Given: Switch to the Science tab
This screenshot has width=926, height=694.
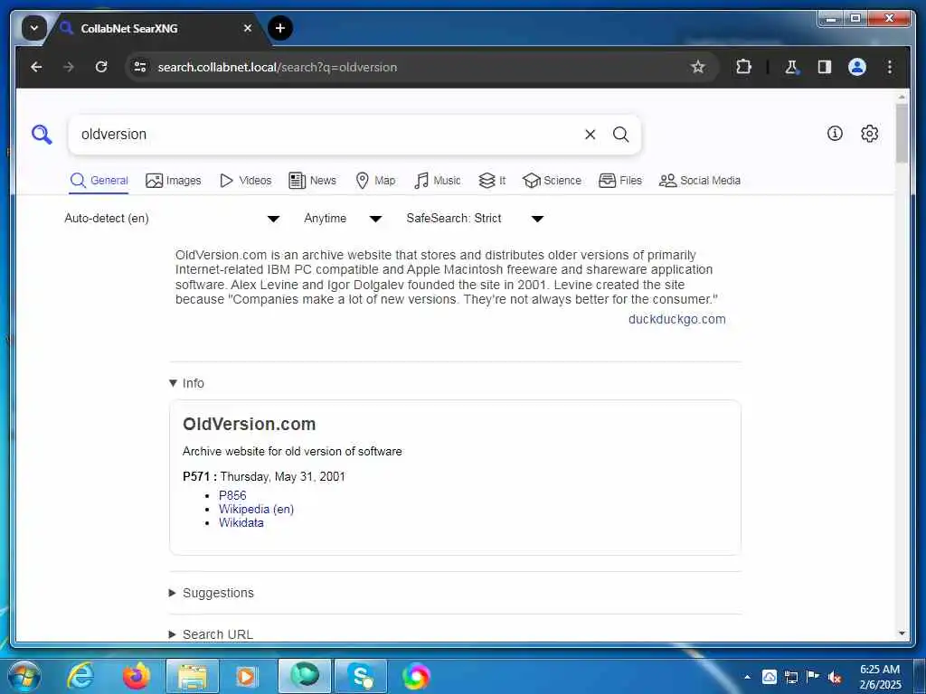Looking at the screenshot, I should [x=553, y=181].
